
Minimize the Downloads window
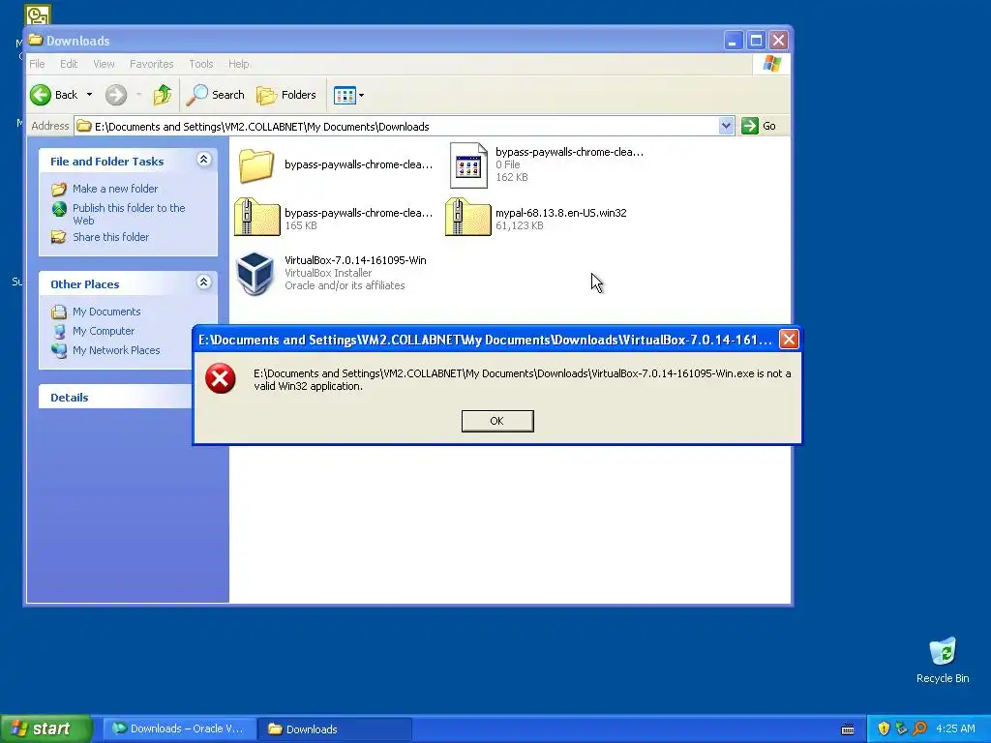pyautogui.click(x=733, y=41)
